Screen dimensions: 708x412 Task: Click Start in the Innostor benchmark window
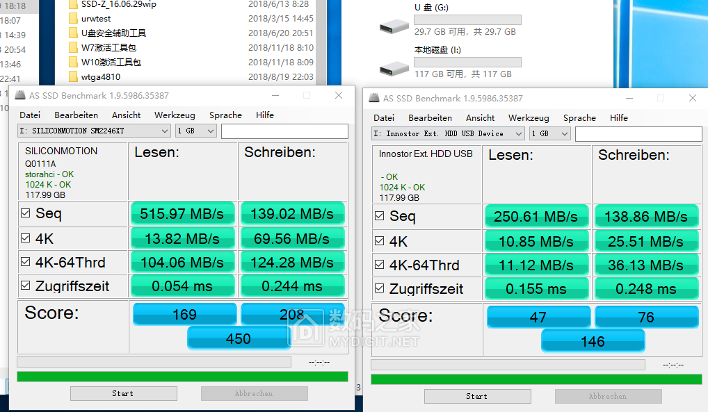pyautogui.click(x=477, y=396)
